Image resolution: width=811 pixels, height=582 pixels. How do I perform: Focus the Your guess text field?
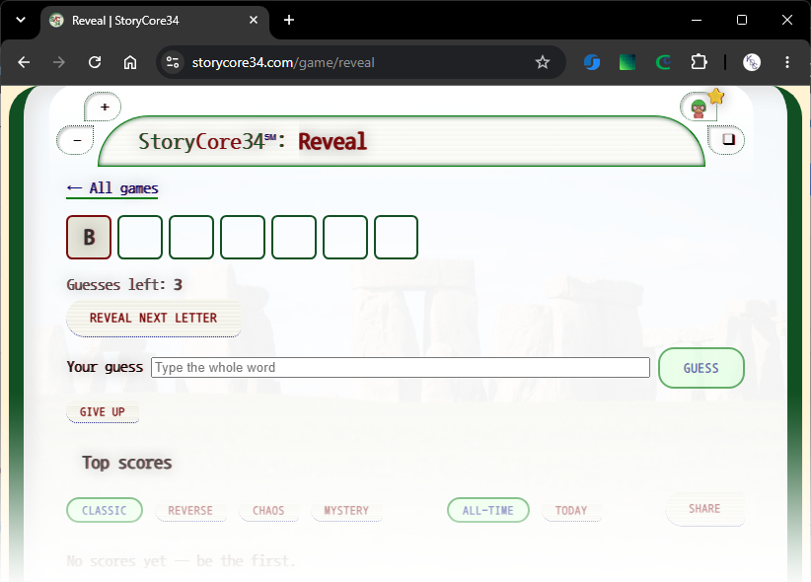401,367
